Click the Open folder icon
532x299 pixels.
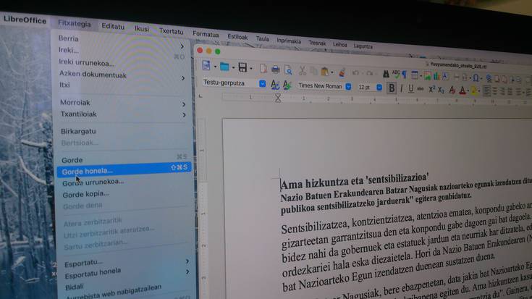click(x=224, y=67)
